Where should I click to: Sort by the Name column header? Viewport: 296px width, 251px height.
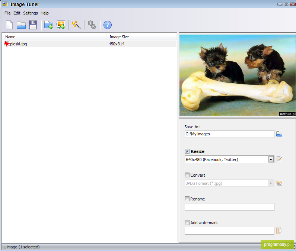(54, 37)
